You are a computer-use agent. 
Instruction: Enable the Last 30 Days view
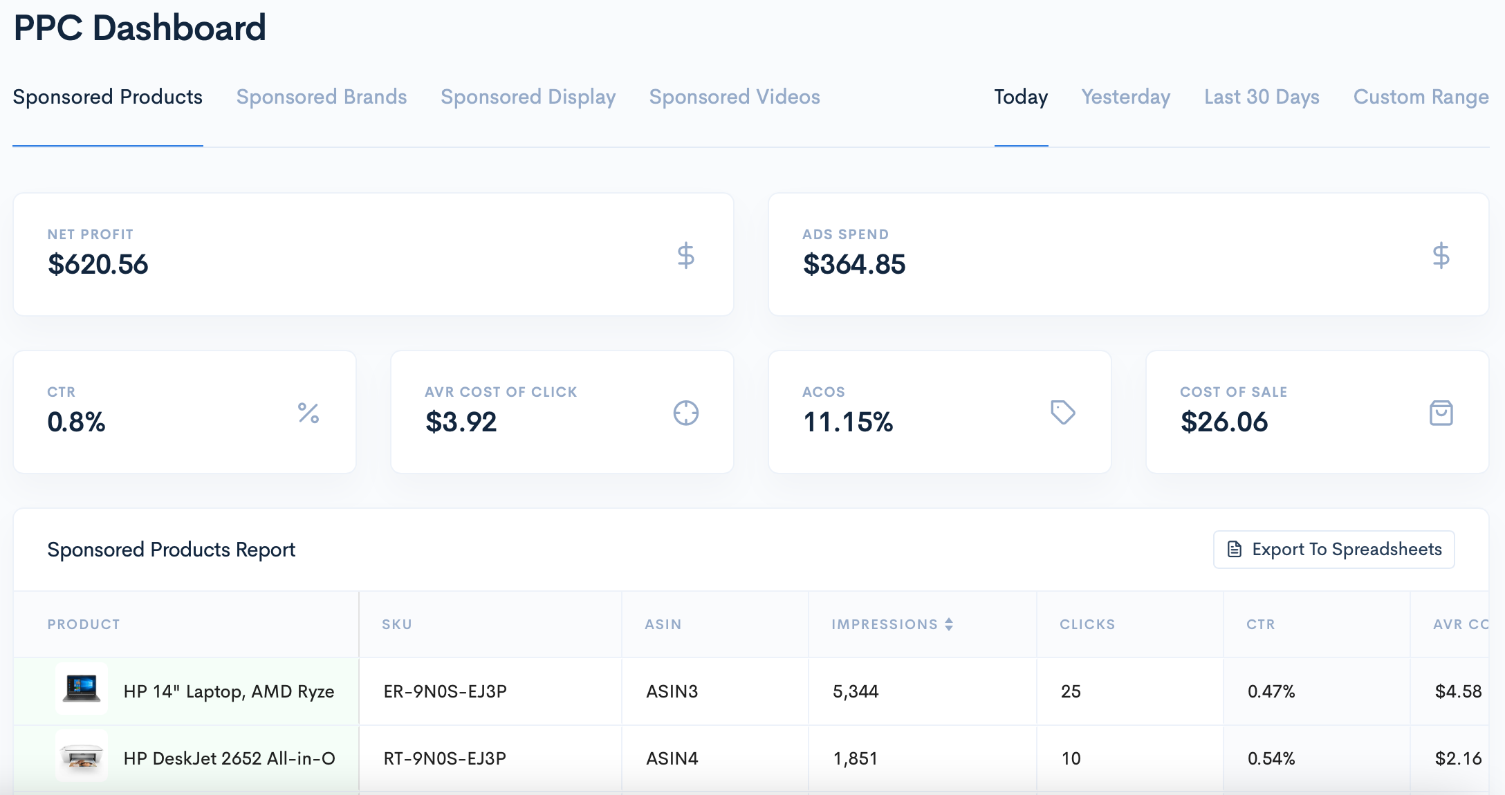1261,97
